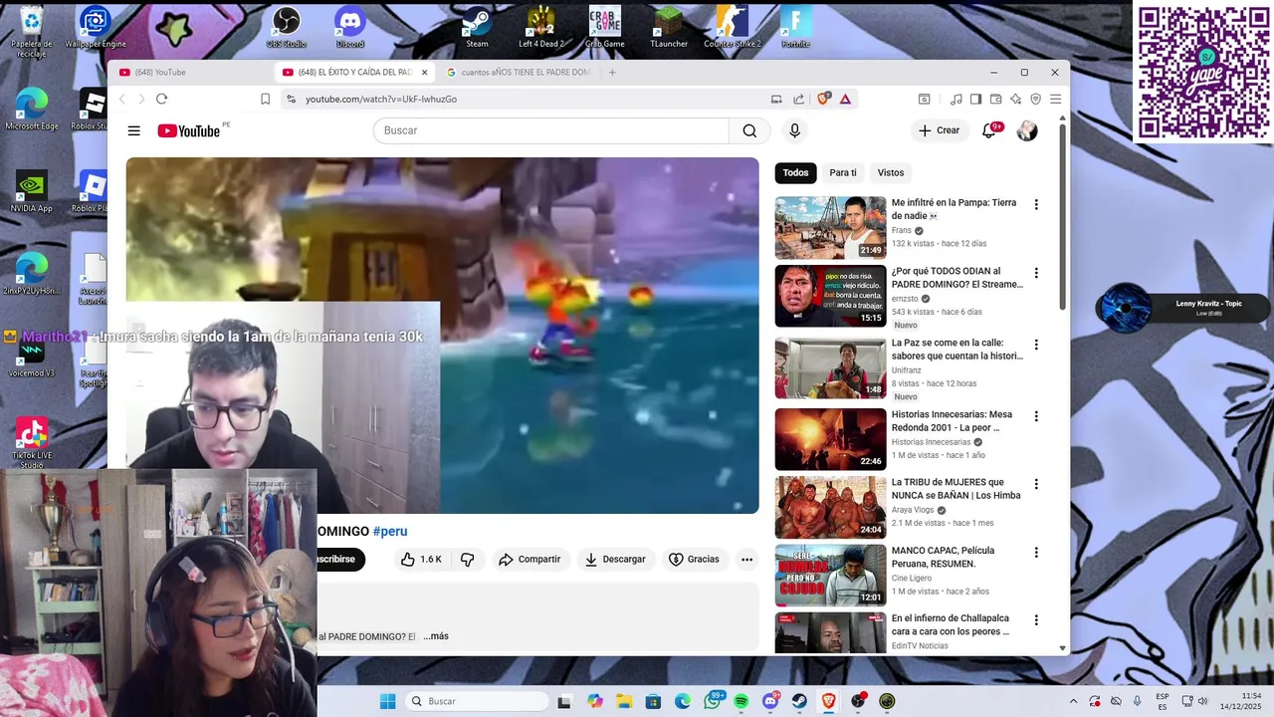Viewport: 1274px width, 717px height.
Task: Reload the page in Brave
Action: 161,99
